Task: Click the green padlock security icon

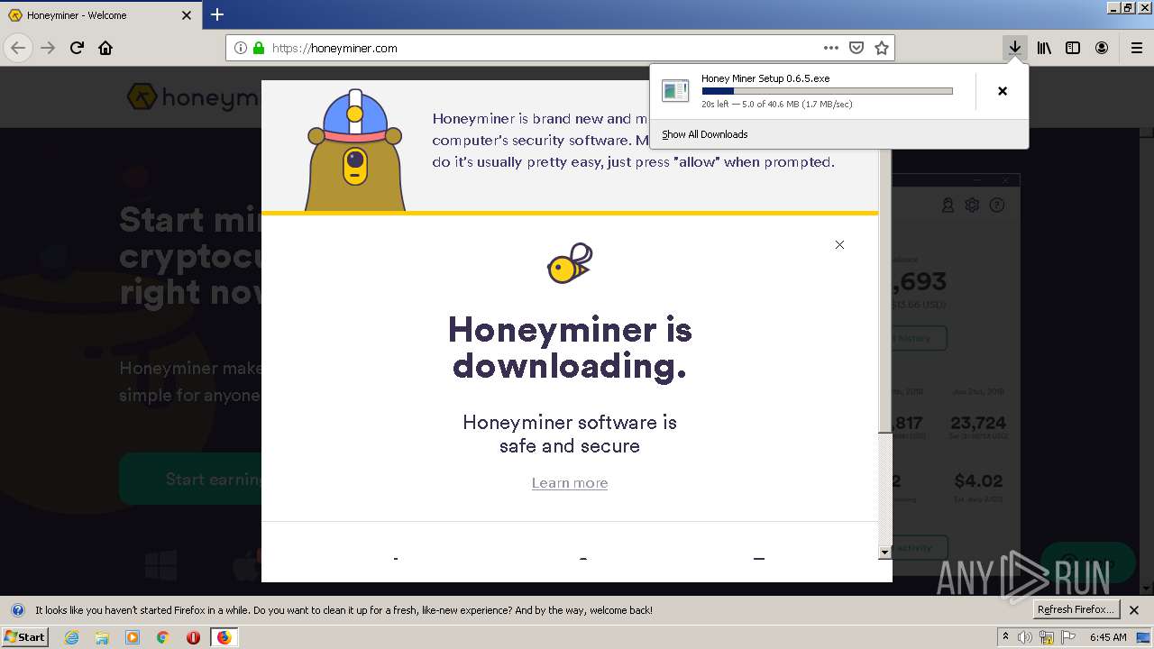Action: point(259,48)
